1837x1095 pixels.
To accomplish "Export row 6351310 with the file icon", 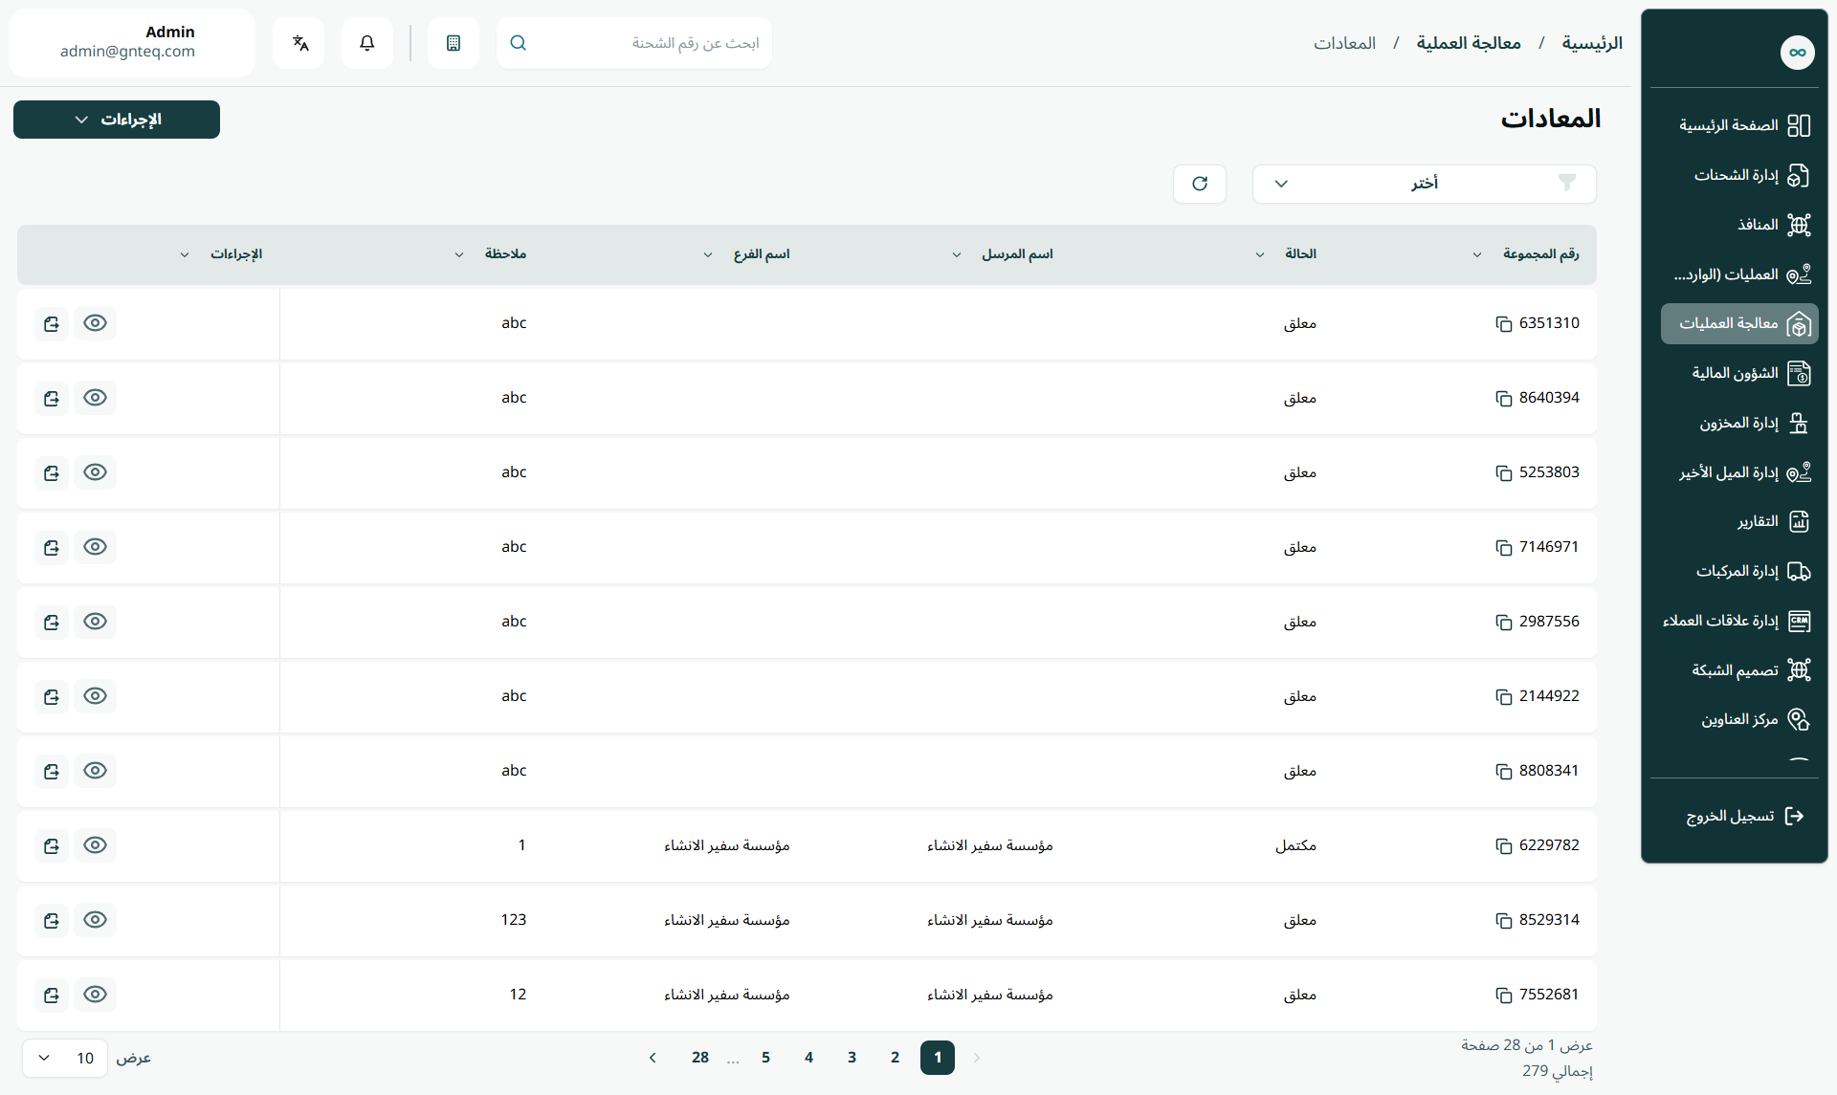I will (x=52, y=324).
